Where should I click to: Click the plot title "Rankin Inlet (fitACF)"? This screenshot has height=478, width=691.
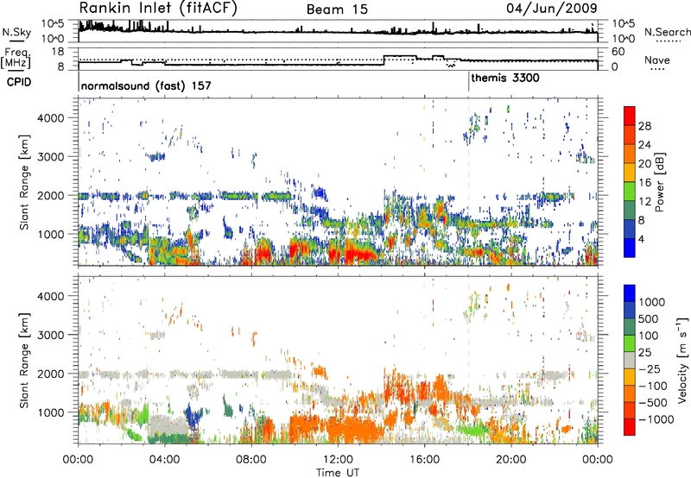[158, 8]
